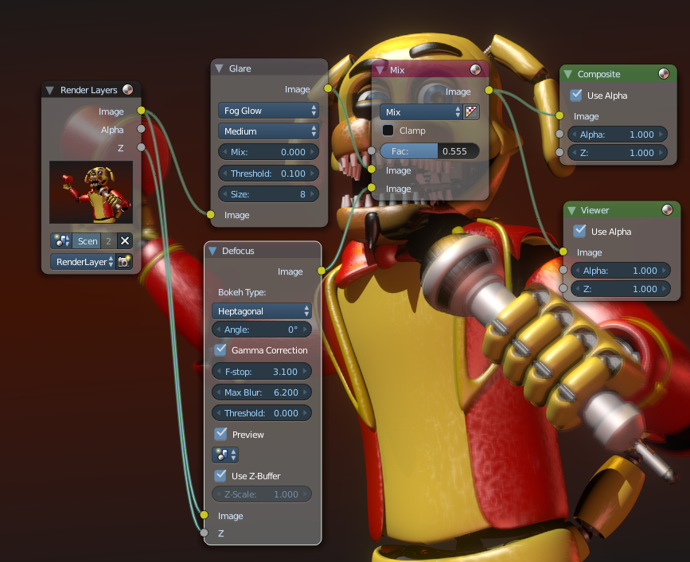Image resolution: width=690 pixels, height=562 pixels.
Task: Click the Defocus Threshold 0.000 field
Action: (262, 413)
